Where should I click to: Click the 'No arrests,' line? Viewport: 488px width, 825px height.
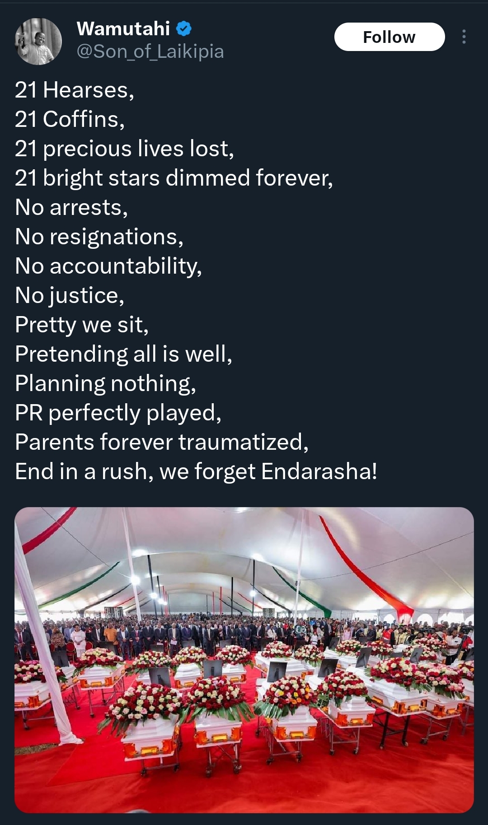[x=71, y=207]
